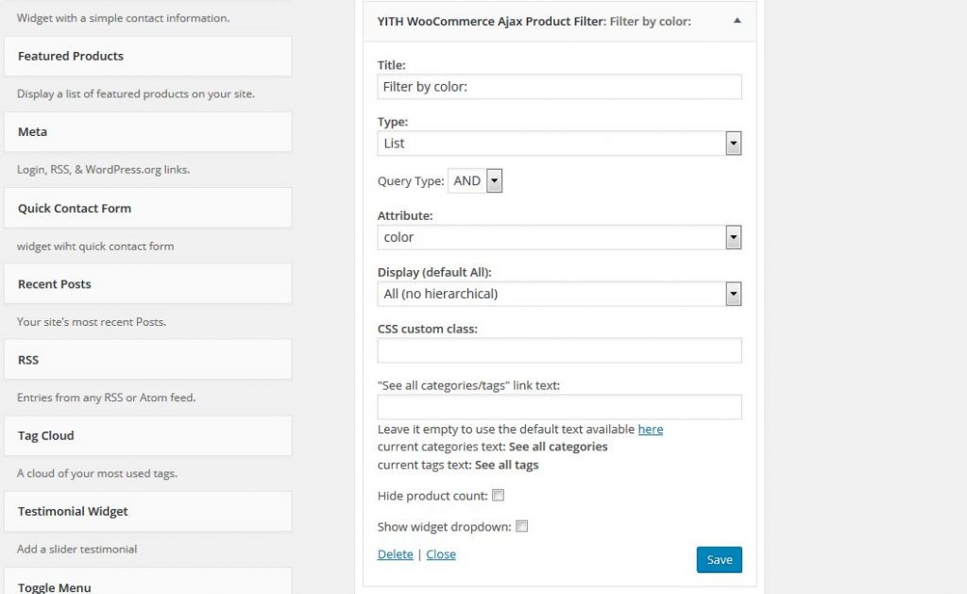Pick the Tag Cloud widget

(148, 435)
